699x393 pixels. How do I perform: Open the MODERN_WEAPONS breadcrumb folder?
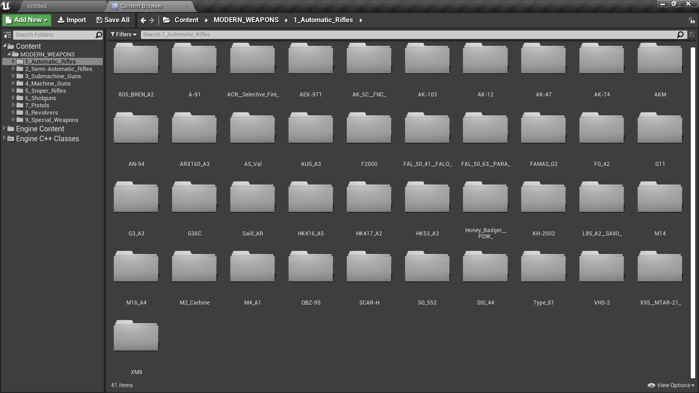(x=246, y=20)
